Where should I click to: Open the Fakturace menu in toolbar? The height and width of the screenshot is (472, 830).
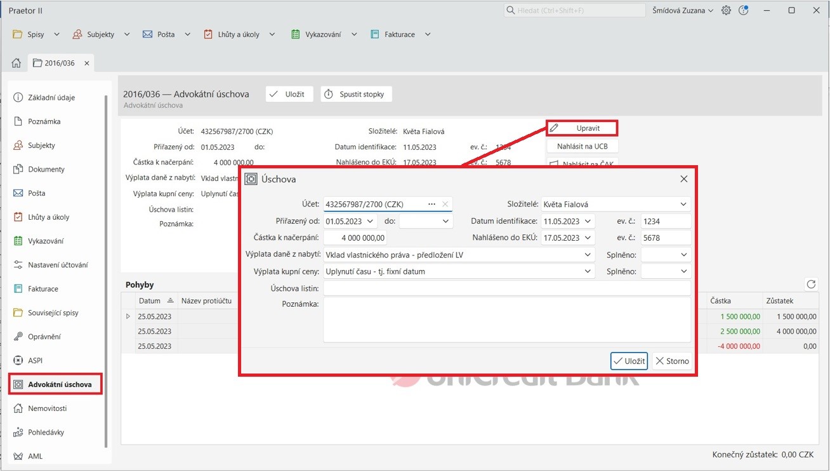click(400, 34)
